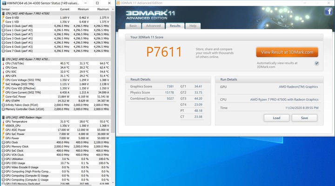Open Facebook link icon in 3DMark banner
335x186 pixels.
(x=328, y=11)
